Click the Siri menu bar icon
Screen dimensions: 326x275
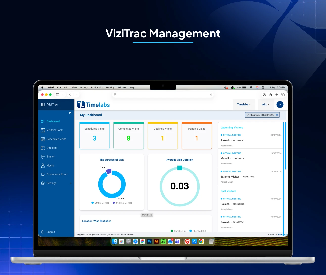pos(257,88)
